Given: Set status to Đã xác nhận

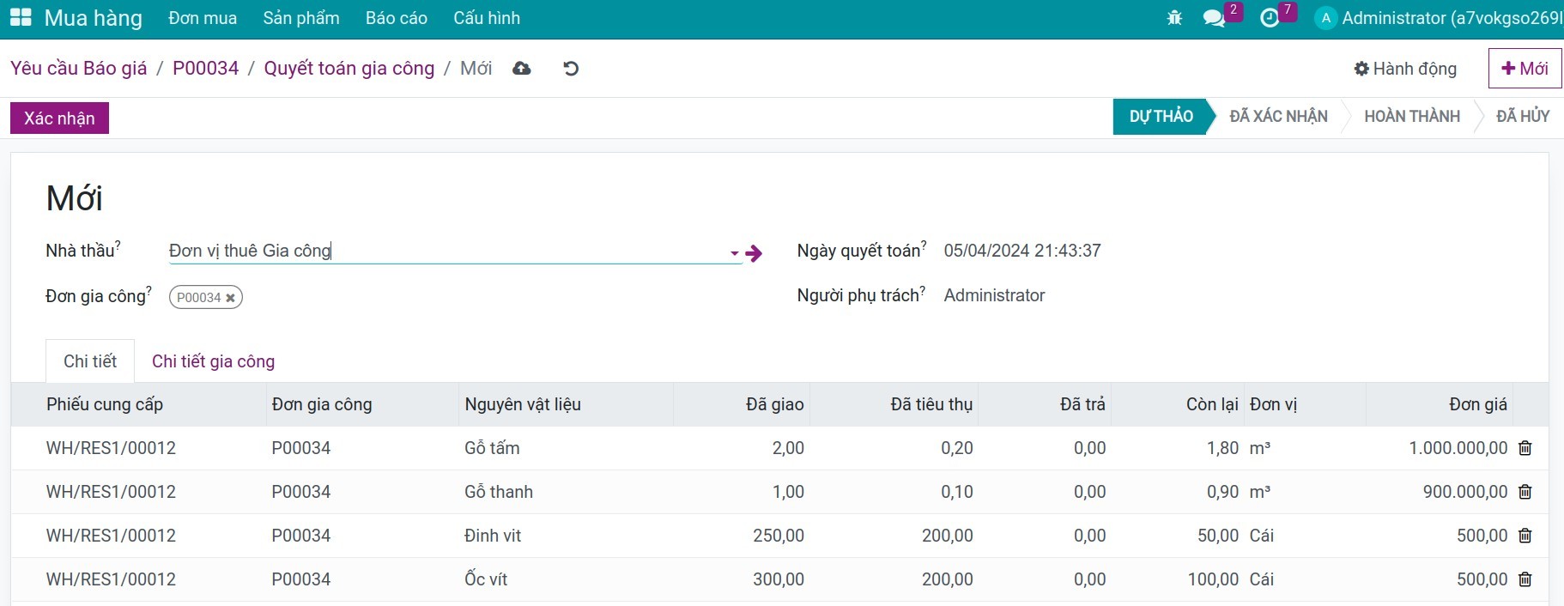Looking at the screenshot, I should coord(1278,117).
